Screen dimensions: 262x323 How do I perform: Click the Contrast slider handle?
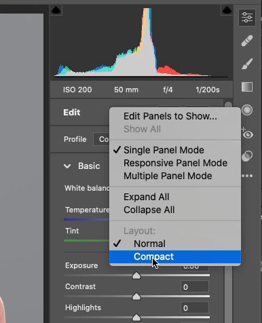click(x=136, y=297)
